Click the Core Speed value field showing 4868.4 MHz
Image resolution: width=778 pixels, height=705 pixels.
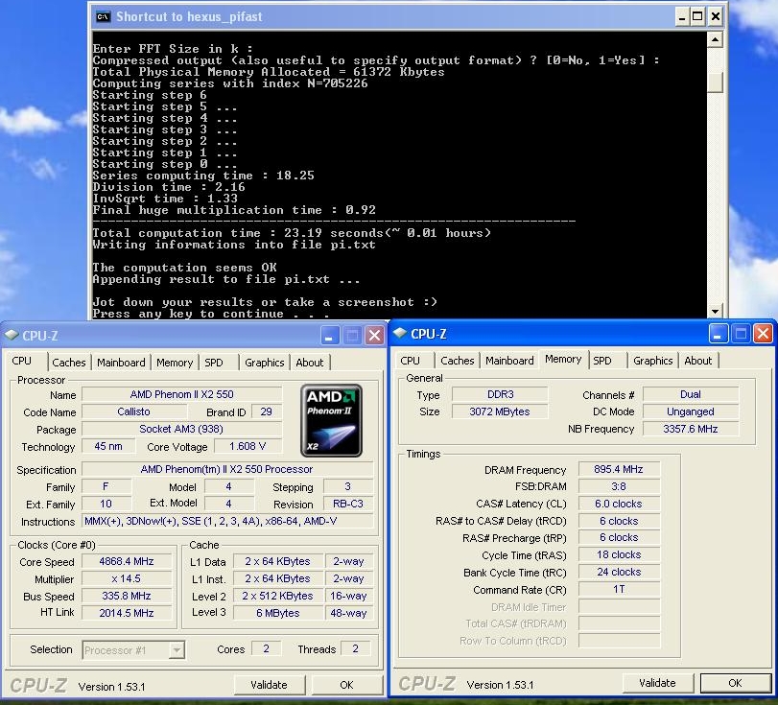(127, 562)
